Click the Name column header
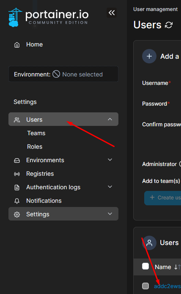 pyautogui.click(x=163, y=267)
